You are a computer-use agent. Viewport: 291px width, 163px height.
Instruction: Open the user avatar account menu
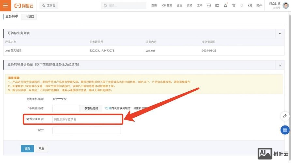click(285, 6)
